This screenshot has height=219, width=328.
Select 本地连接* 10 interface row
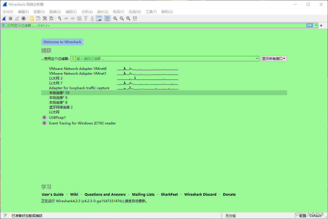point(164,93)
